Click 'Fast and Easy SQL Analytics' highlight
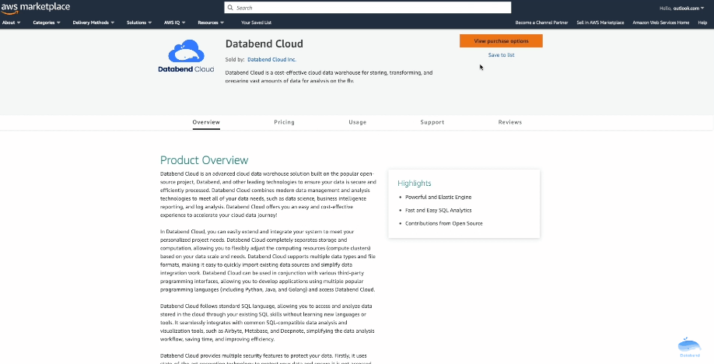The width and height of the screenshot is (714, 364). pos(438,211)
